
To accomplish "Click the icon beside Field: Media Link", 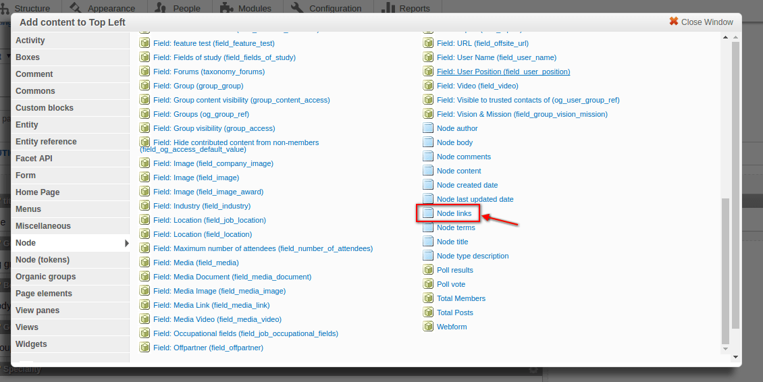I will (144, 305).
